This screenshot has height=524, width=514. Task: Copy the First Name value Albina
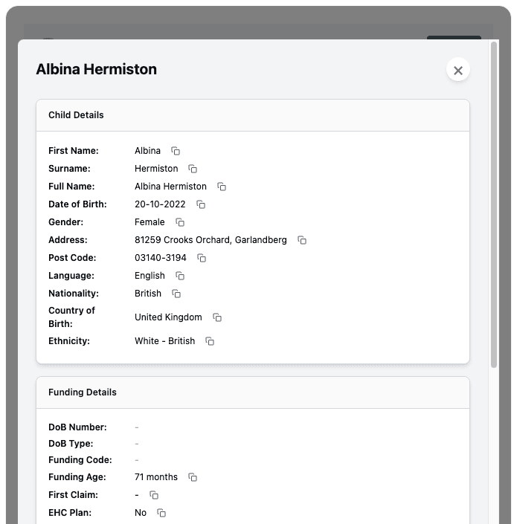(176, 151)
